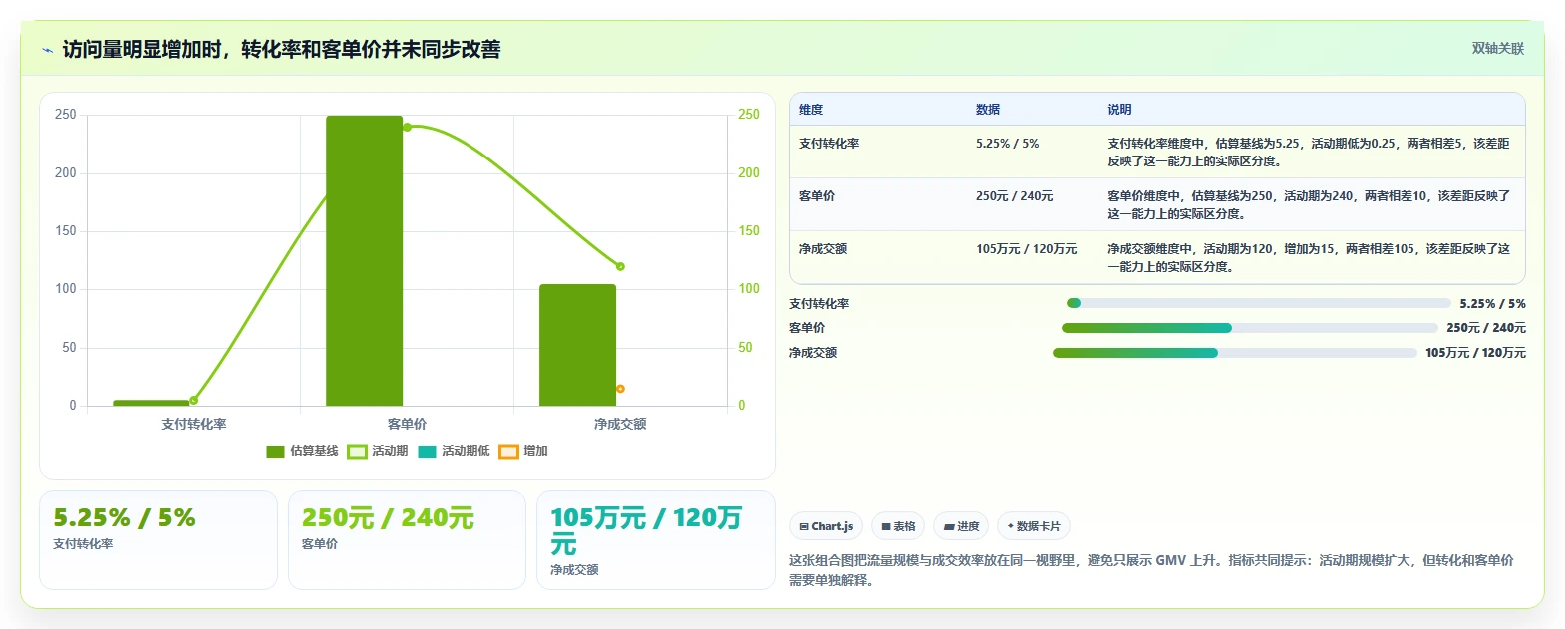Toggle the 活动期低 legend item
This screenshot has height=629, width=1565.
click(x=454, y=452)
